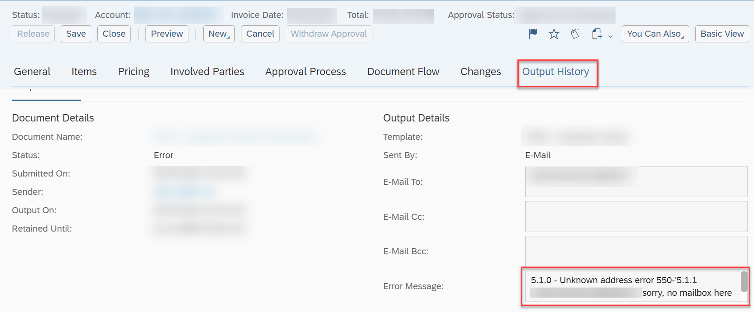Save the invoice

(x=76, y=34)
